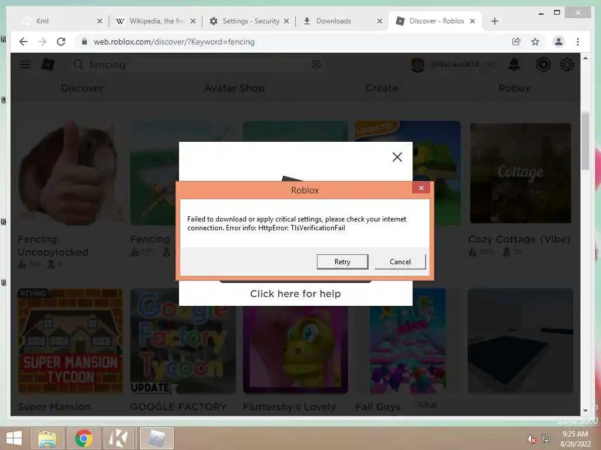Reload the Roblox discover page
This screenshot has width=601, height=450.
pos(61,42)
